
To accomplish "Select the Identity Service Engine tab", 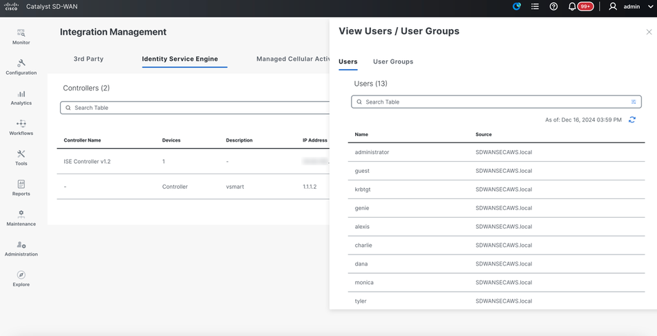I will coord(180,59).
